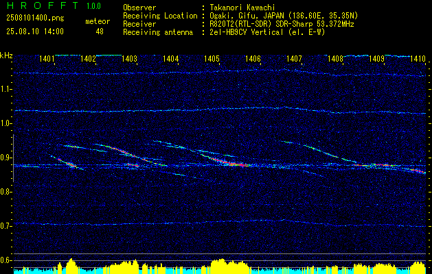Screen dimensions: 432x274
Task: Click the 1.0 kHz frequency label
Action: coord(5,123)
